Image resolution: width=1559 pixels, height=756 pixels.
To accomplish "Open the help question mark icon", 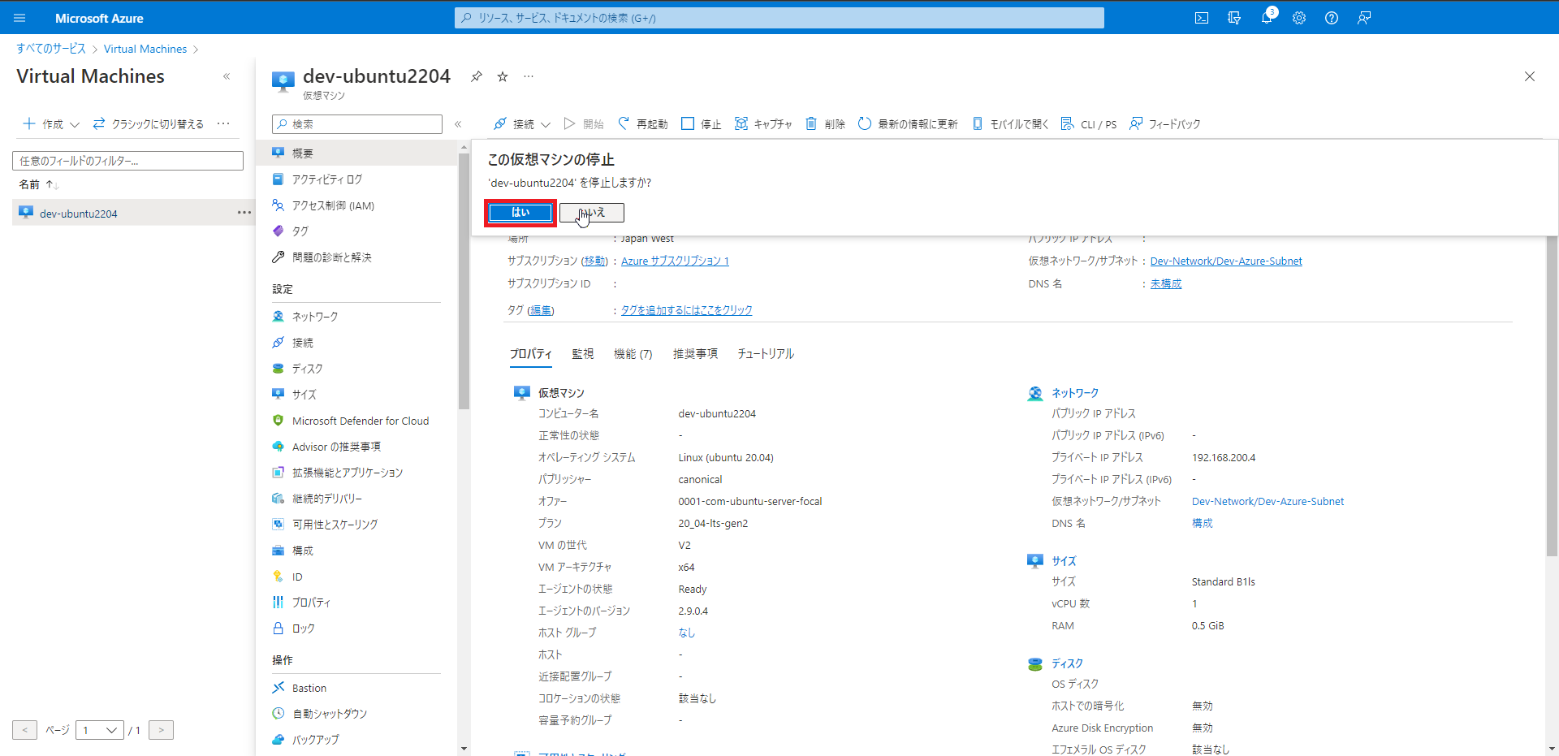I will (x=1332, y=18).
